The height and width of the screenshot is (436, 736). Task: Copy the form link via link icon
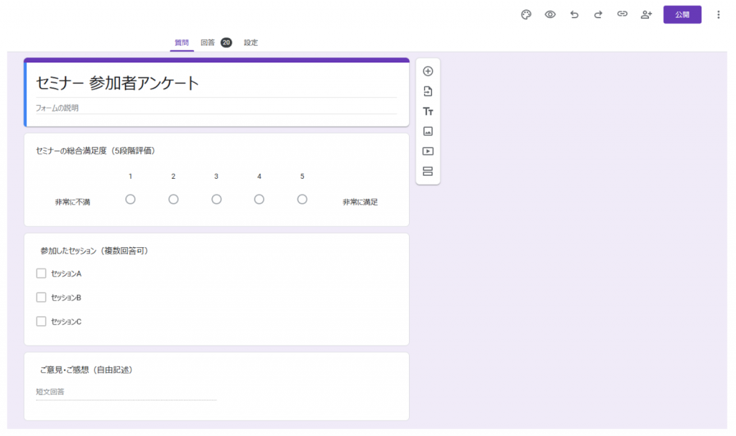pos(622,14)
